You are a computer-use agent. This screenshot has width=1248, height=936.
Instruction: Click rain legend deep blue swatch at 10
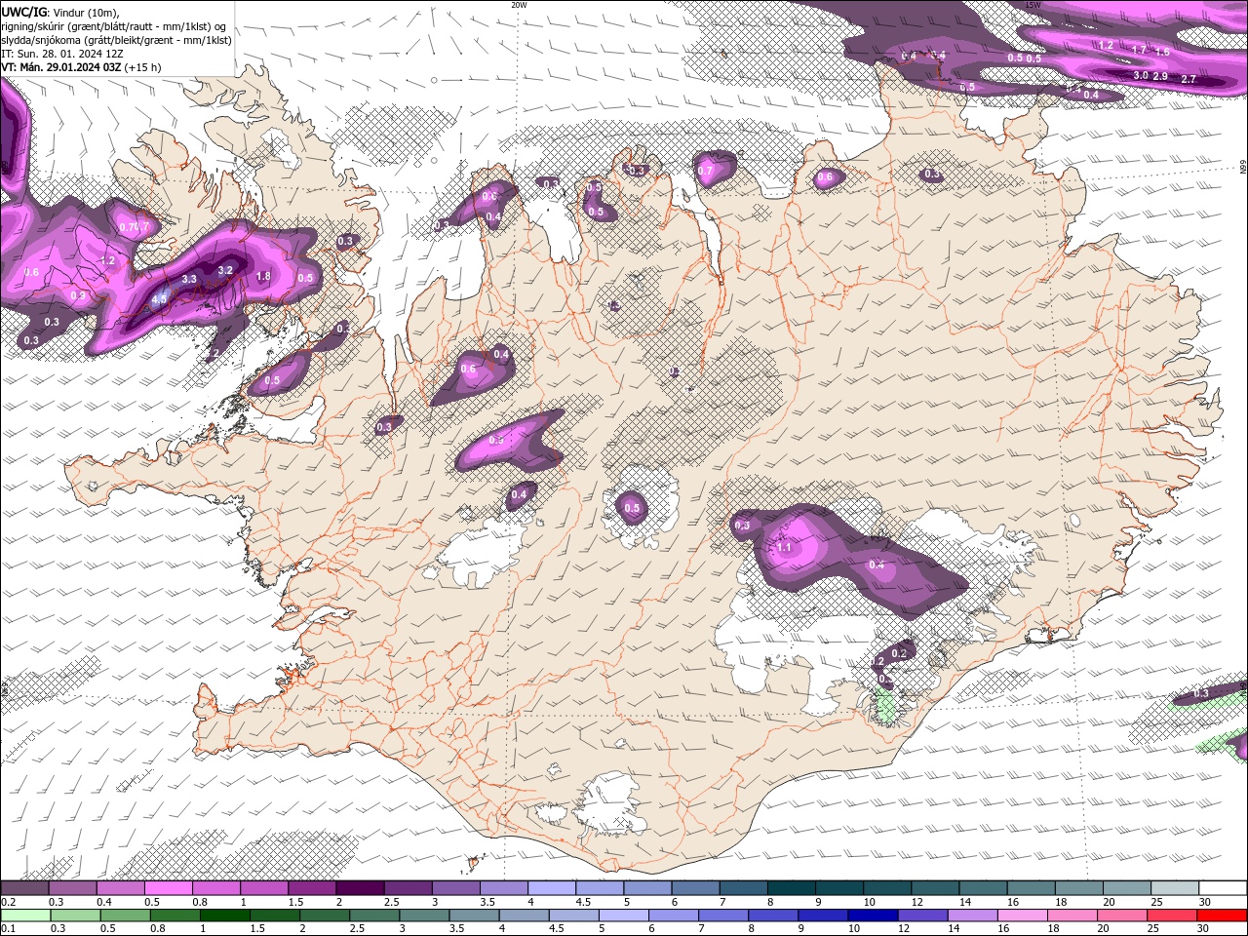[x=873, y=916]
